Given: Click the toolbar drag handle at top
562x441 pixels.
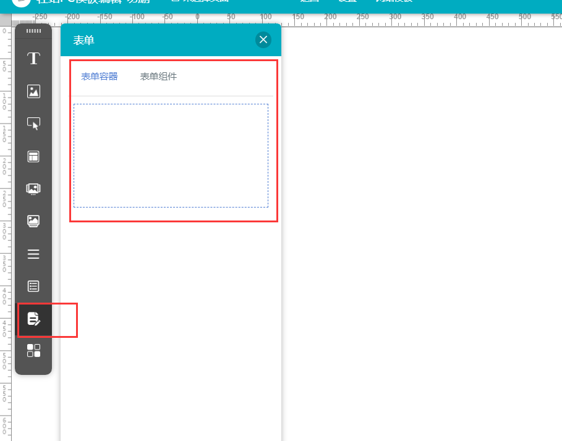Looking at the screenshot, I should pos(33,31).
